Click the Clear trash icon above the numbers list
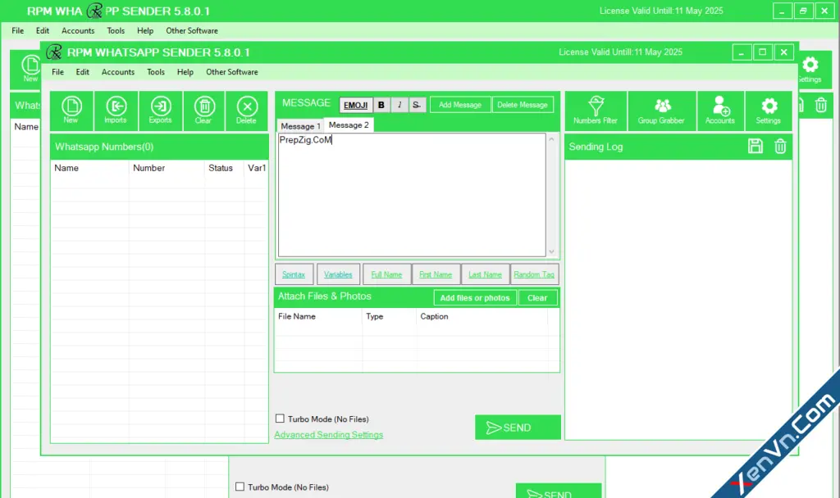The width and height of the screenshot is (840, 498). click(203, 111)
